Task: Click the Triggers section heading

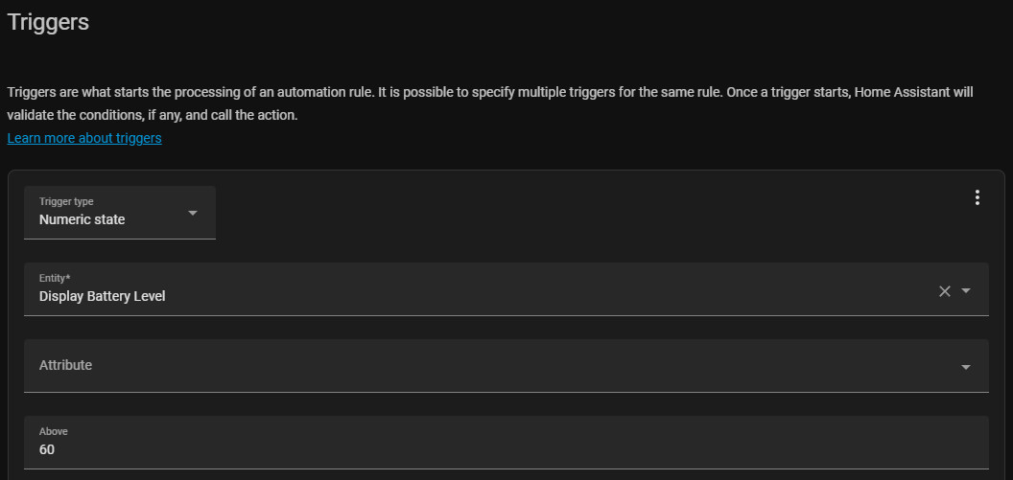Action: 48,22
